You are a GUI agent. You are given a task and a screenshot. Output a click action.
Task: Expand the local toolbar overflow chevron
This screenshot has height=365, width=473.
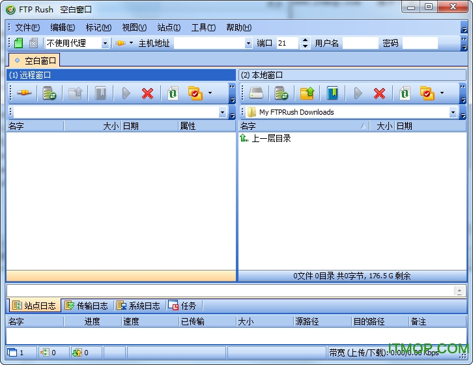pos(463,93)
